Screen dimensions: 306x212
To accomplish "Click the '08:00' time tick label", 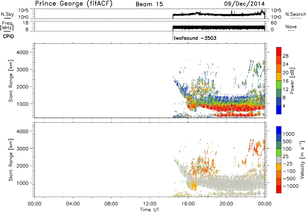I will (111, 204).
